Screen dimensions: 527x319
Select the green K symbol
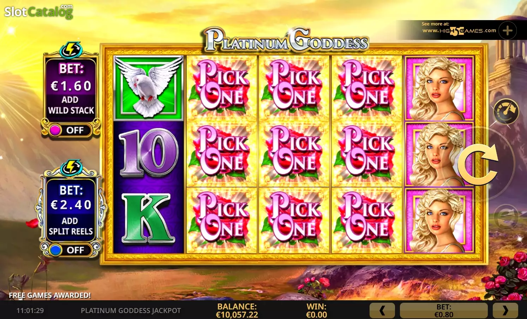coord(148,219)
